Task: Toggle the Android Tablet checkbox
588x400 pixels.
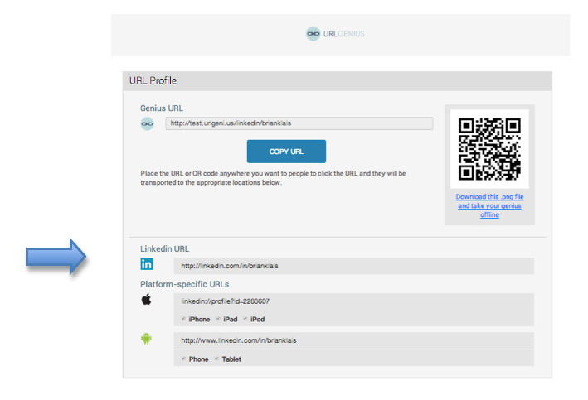Action: click(216, 359)
